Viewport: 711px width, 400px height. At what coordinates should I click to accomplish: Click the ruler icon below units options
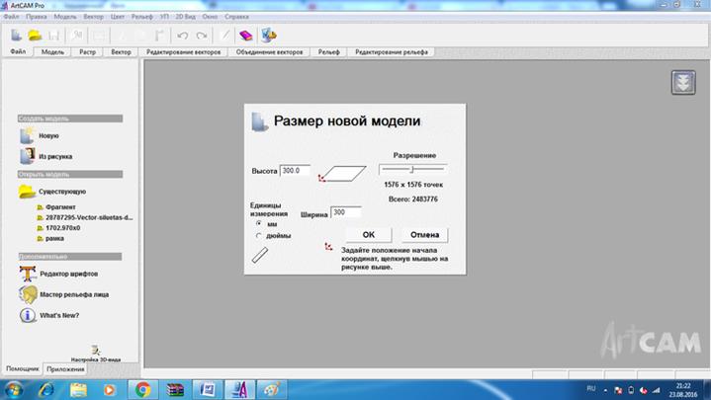tap(260, 255)
